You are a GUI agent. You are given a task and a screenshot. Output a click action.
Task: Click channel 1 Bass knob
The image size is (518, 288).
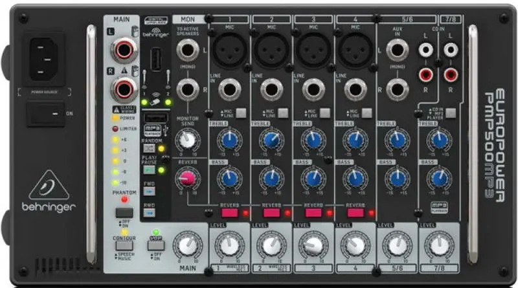tap(230, 179)
